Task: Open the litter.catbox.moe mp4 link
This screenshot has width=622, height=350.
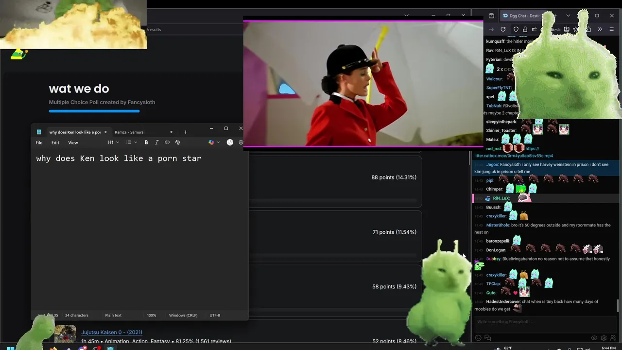Action: pyautogui.click(x=514, y=156)
